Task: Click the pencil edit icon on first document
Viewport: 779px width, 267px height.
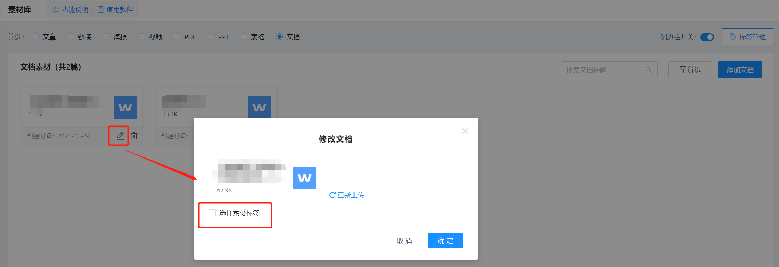Action: point(120,136)
